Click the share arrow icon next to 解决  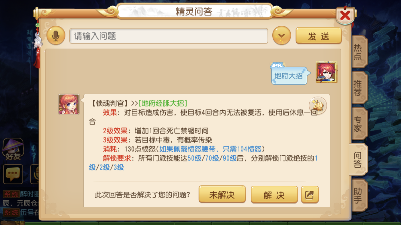coord(310,195)
